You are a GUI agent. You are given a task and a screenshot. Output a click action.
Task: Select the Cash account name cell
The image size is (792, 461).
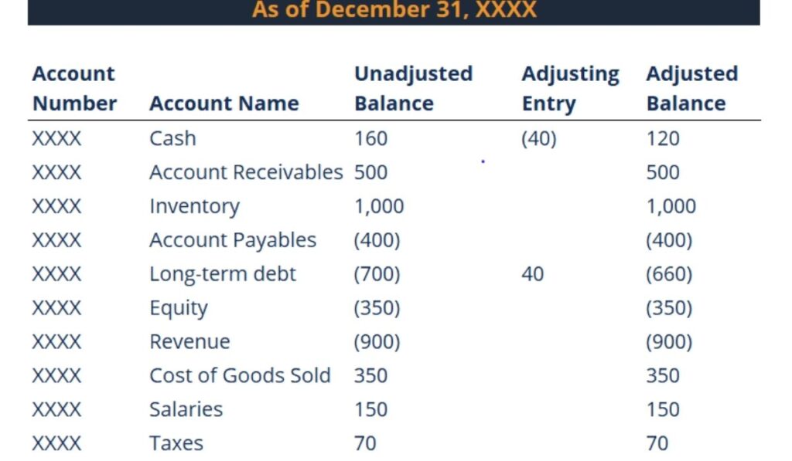(x=172, y=139)
